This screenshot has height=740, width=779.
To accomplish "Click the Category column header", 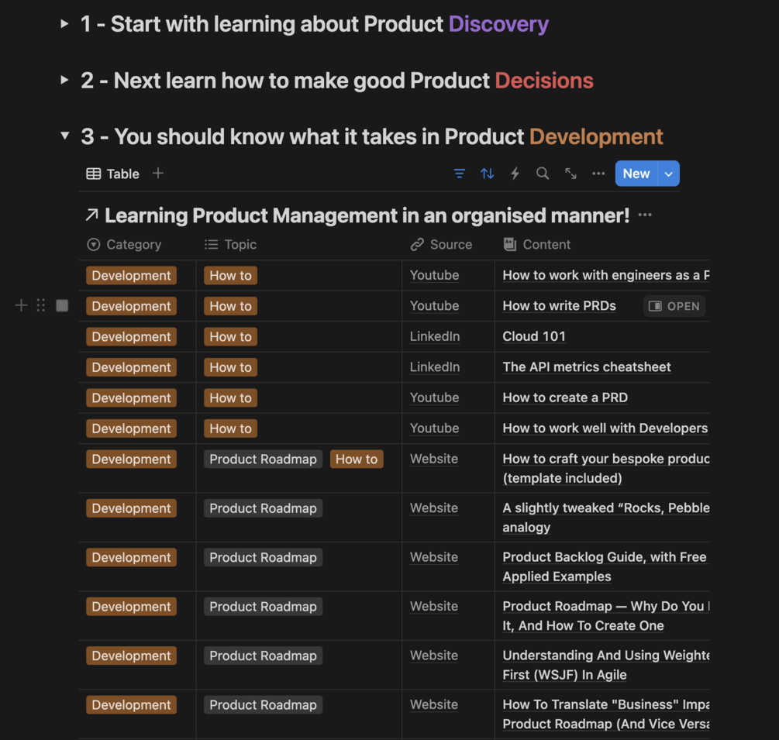I will pyautogui.click(x=133, y=244).
